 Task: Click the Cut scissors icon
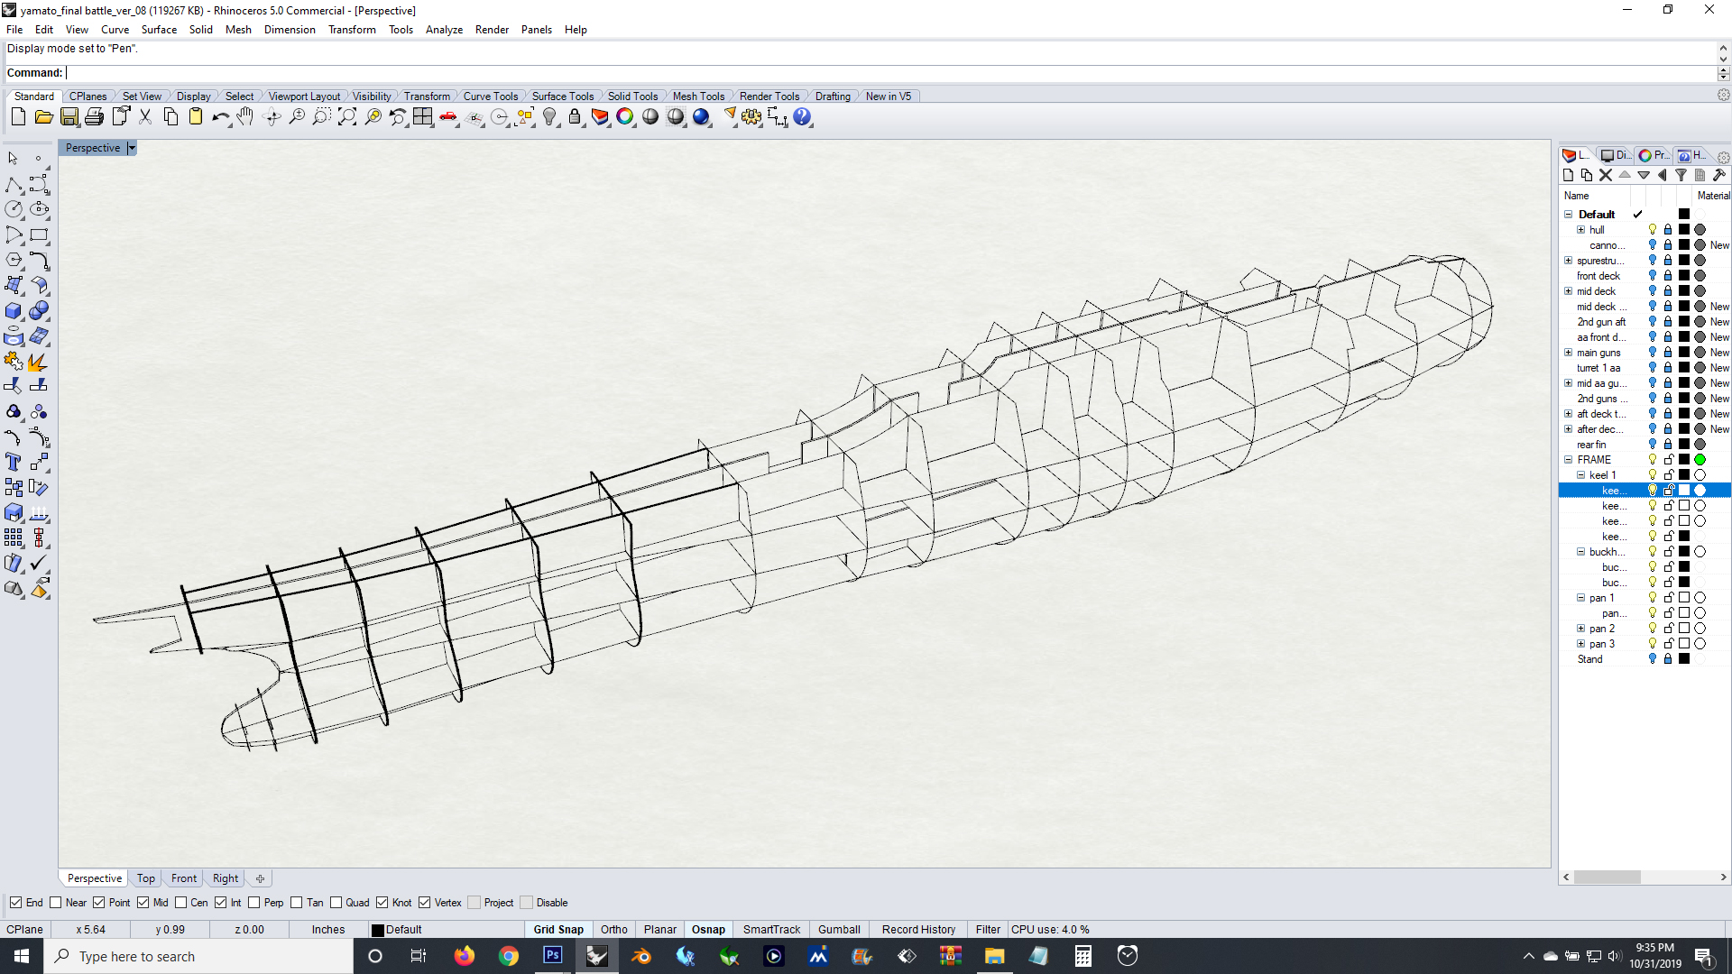145,117
